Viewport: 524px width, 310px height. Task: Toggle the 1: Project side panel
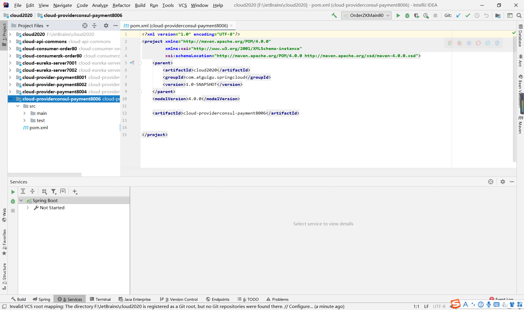tap(4, 35)
